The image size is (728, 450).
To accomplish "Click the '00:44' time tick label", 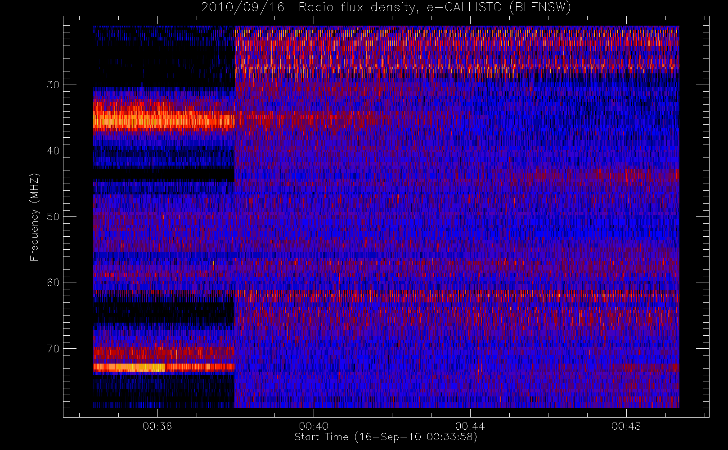I will coord(470,426).
